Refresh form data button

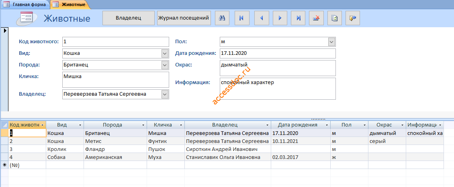pyautogui.click(x=335, y=18)
